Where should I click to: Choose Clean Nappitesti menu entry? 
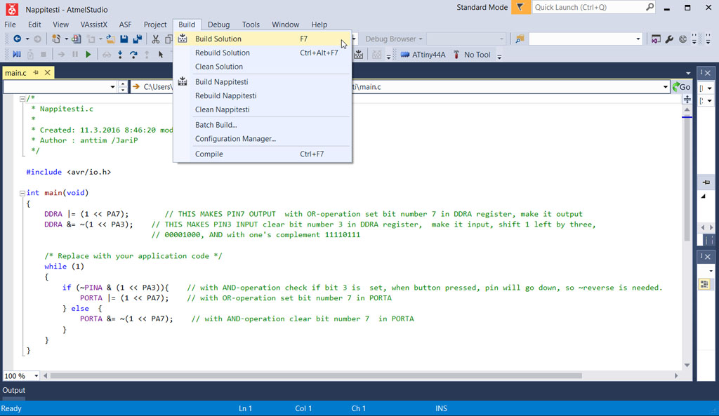[x=263, y=109]
